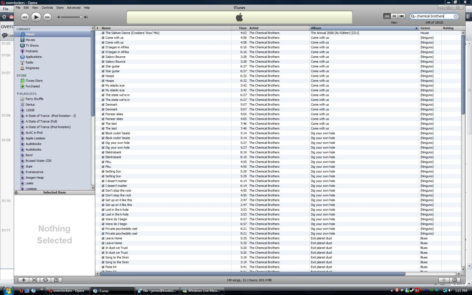Switch to List view

(x=387, y=16)
